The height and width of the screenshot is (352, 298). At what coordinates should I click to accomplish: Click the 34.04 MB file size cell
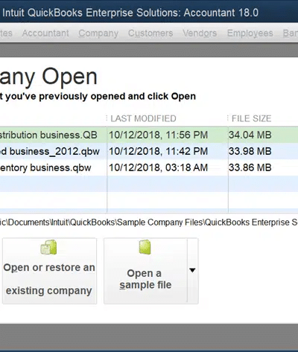pos(250,135)
